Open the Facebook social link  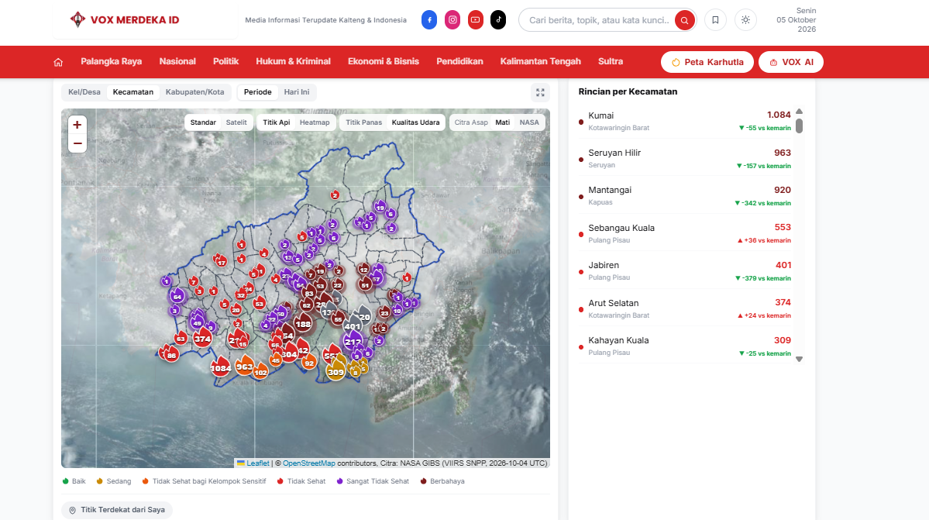pos(429,19)
